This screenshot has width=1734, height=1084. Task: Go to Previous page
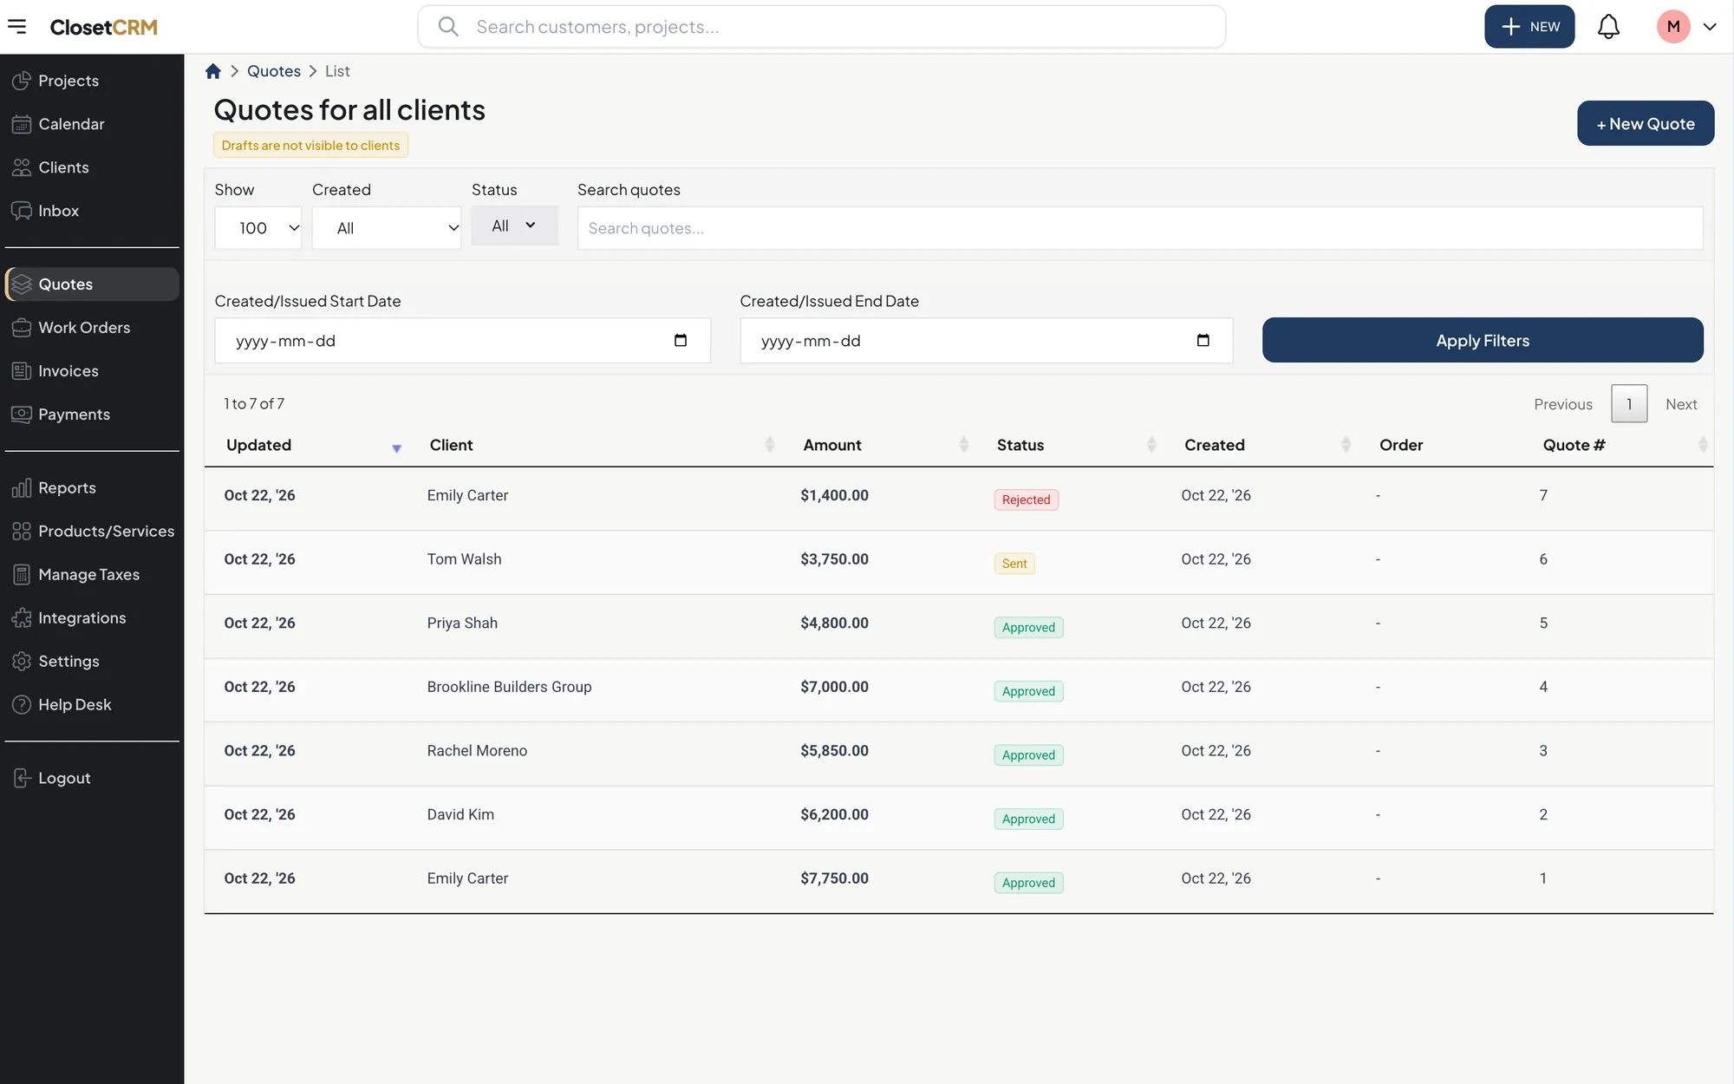tap(1563, 404)
